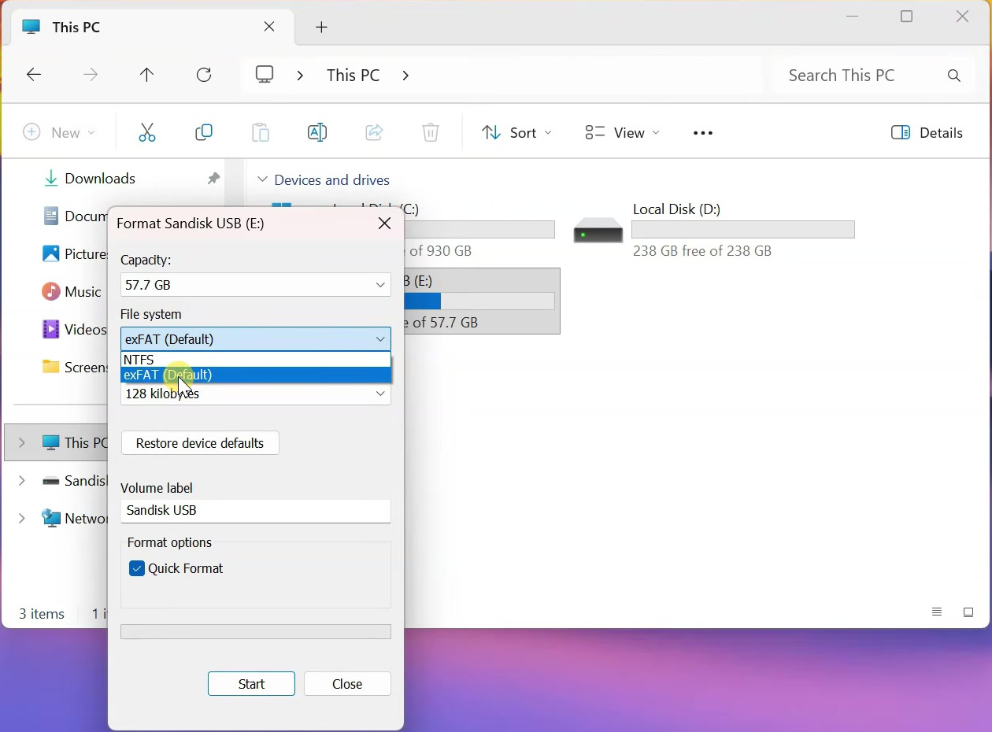This screenshot has width=992, height=732.
Task: Select Local Disk (D:) drive icon
Action: click(x=598, y=231)
